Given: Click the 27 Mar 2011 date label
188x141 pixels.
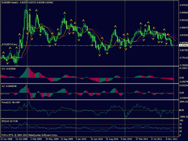Looking at the screenshot, I should (142, 139).
